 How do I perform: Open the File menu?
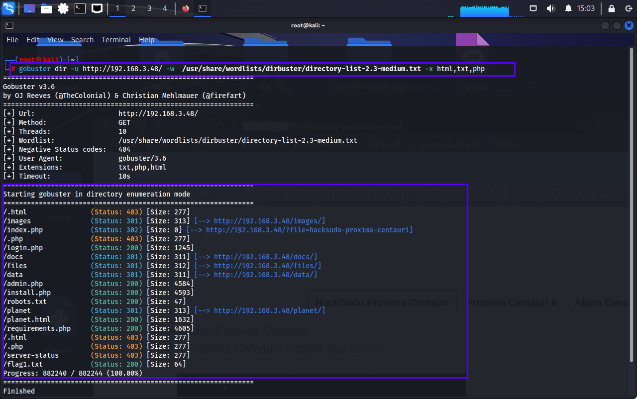(x=12, y=40)
